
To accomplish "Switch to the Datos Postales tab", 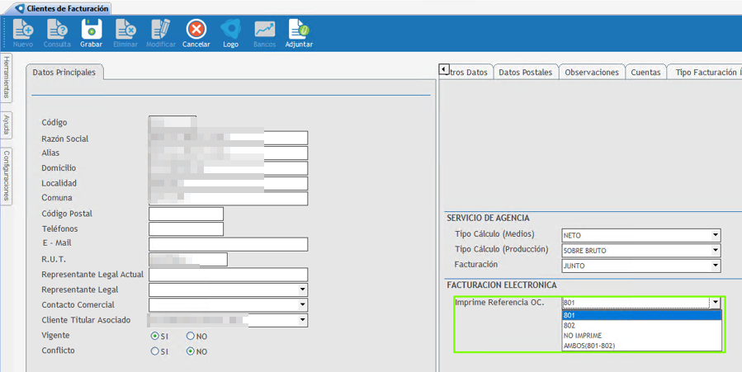I will pos(525,73).
